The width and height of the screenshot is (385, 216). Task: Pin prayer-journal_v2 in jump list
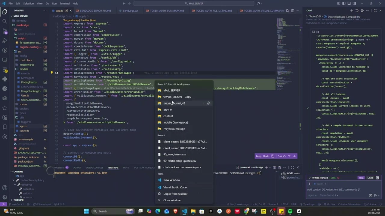(x=208, y=103)
